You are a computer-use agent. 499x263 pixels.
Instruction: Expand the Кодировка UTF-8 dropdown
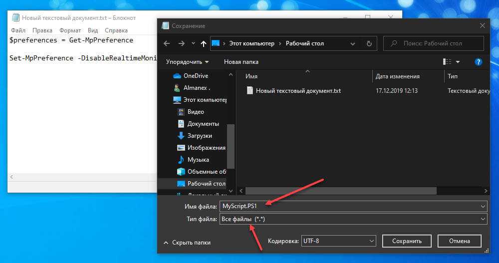pos(338,241)
